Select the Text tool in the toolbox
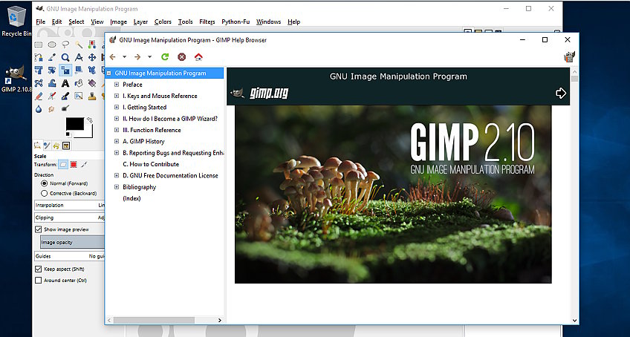Screen dimensions: 630x337 [65, 83]
